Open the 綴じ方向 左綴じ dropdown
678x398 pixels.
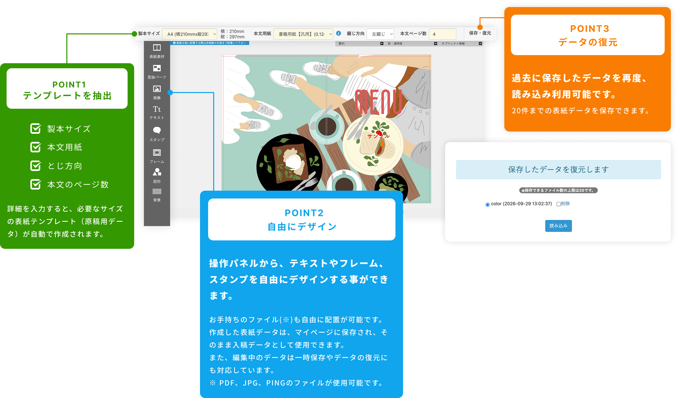(x=380, y=34)
